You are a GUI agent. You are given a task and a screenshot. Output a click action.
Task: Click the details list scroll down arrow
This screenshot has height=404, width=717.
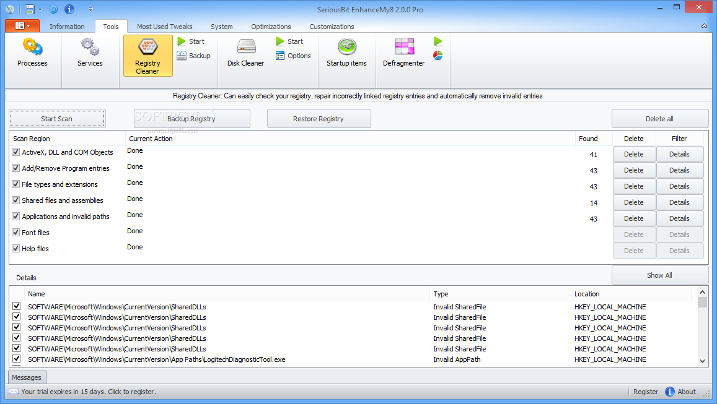tap(702, 361)
